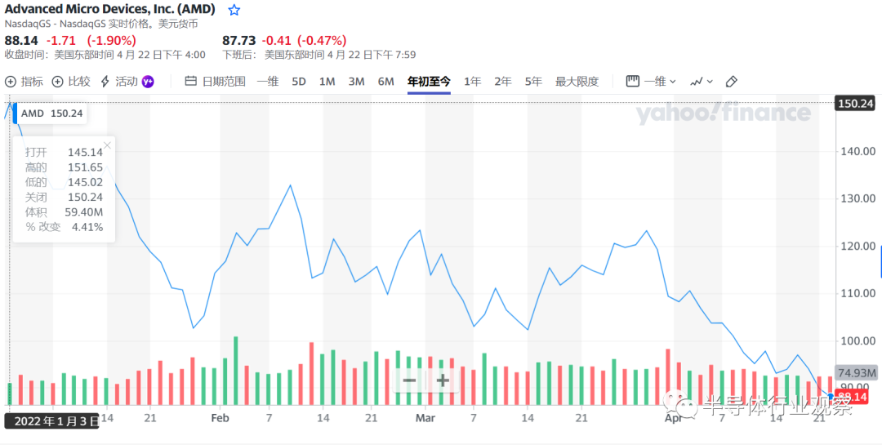Click the AMD 150.24 series label
The height and width of the screenshot is (445, 882).
[x=51, y=113]
